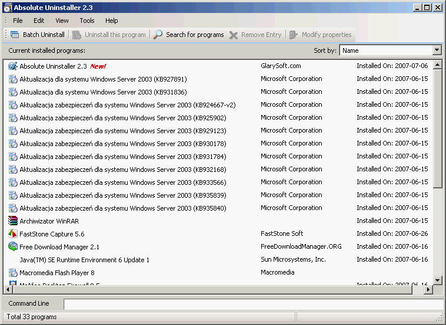Click the Remove Entry label

click(261, 35)
